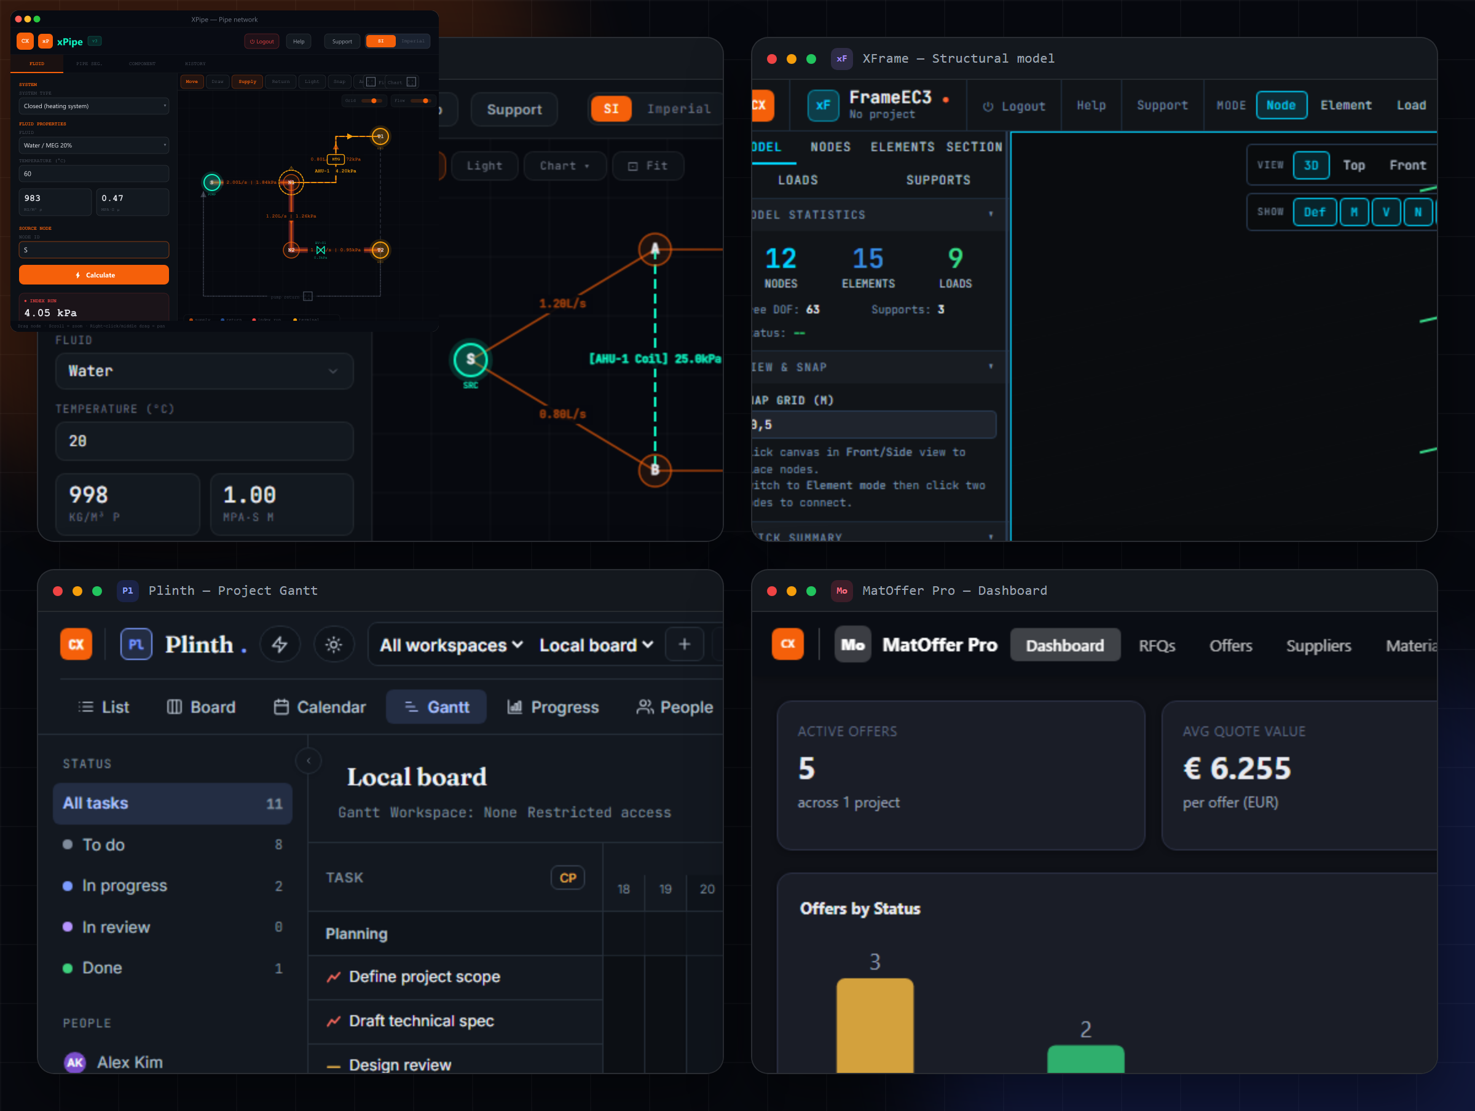Toggle Def display in XFrame Show bar
The height and width of the screenshot is (1111, 1475).
[1315, 212]
